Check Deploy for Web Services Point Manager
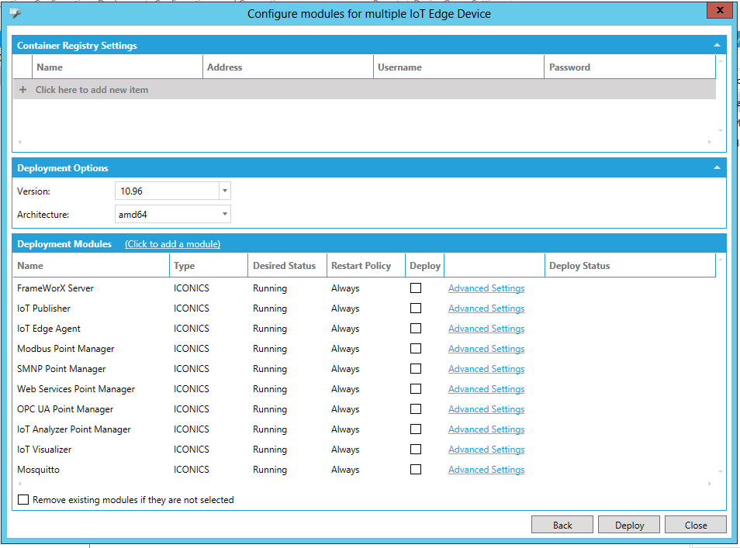 416,389
